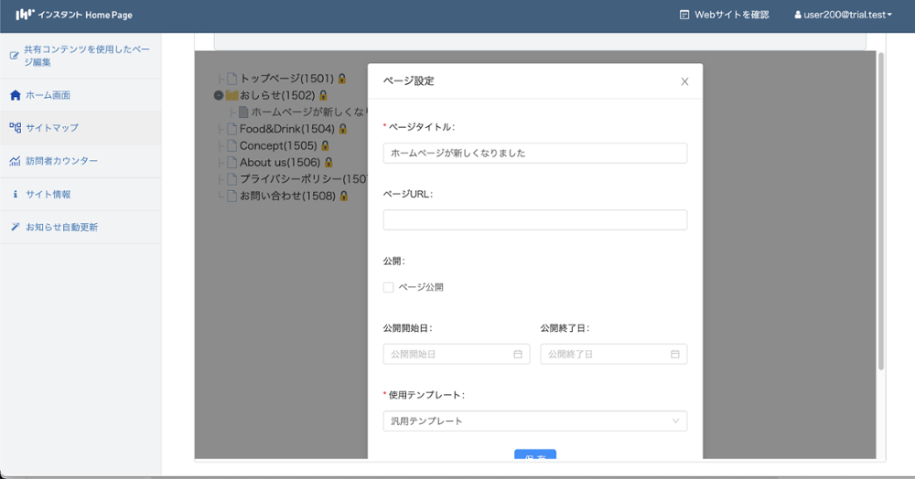Open the user200@trial.test account menu
The width and height of the screenshot is (915, 479).
842,15
